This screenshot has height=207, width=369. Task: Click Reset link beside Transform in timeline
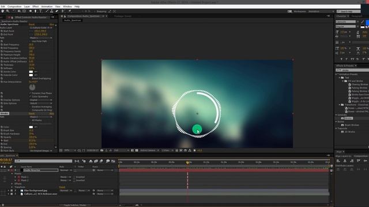pyautogui.click(x=62, y=187)
